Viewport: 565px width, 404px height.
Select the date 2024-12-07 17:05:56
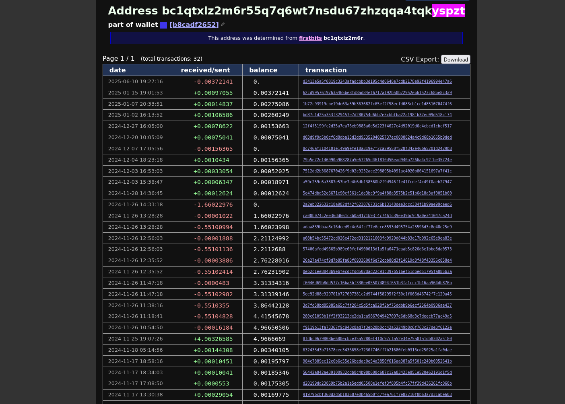click(135, 149)
